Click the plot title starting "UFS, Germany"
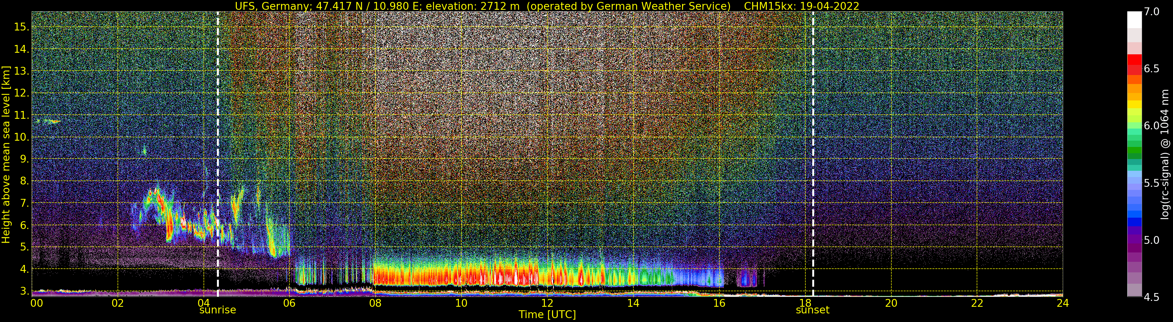The width and height of the screenshot is (1173, 322). (547, 6)
